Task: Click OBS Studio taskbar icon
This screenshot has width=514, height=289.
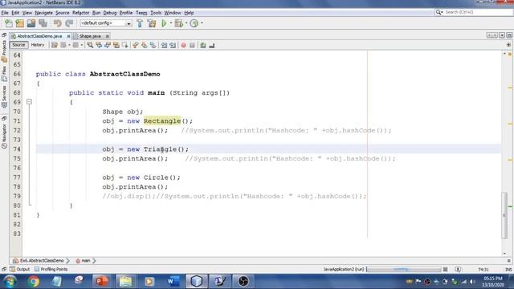Action: 243,282
